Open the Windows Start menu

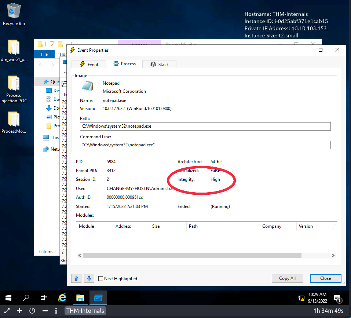(x=8, y=298)
